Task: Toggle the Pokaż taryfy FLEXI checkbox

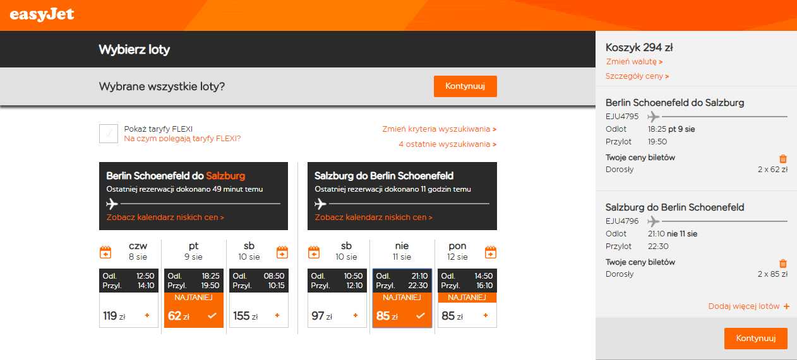Action: tap(109, 134)
